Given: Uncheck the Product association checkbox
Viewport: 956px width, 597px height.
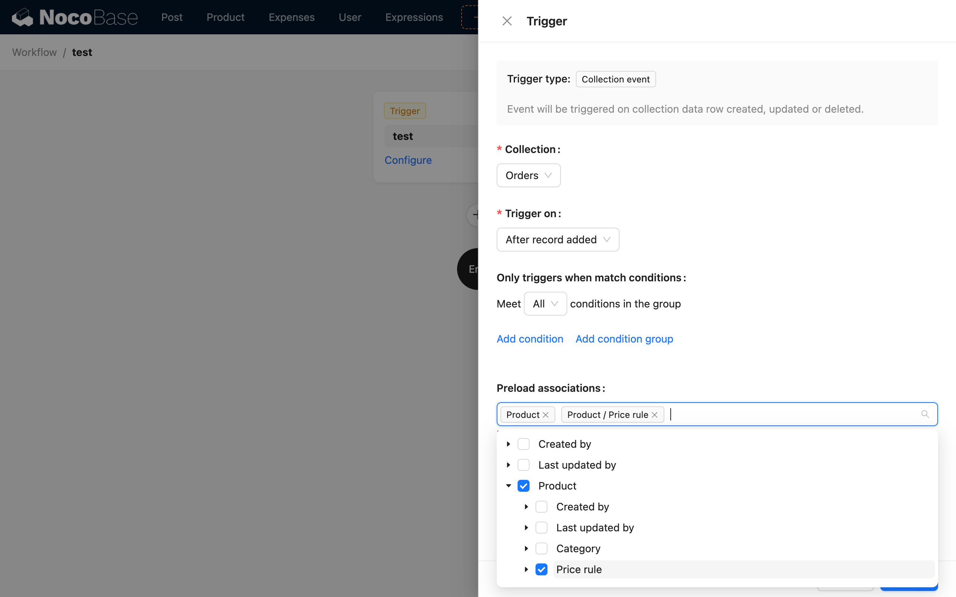Looking at the screenshot, I should (524, 486).
